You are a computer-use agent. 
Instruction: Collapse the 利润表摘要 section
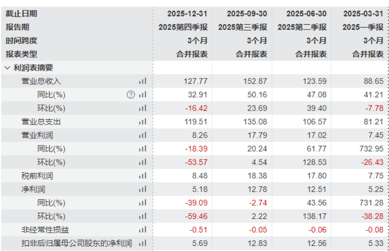pyautogui.click(x=7, y=68)
